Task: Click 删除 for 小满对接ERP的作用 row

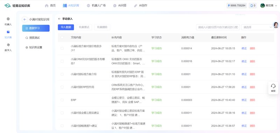Action: point(252,87)
